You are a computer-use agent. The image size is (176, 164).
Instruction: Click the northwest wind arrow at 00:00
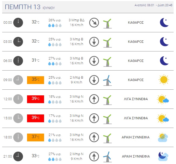pyautogui.click(x=94, y=23)
